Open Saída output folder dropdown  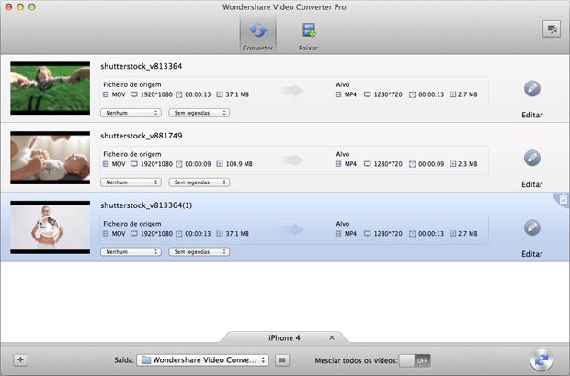(x=202, y=360)
